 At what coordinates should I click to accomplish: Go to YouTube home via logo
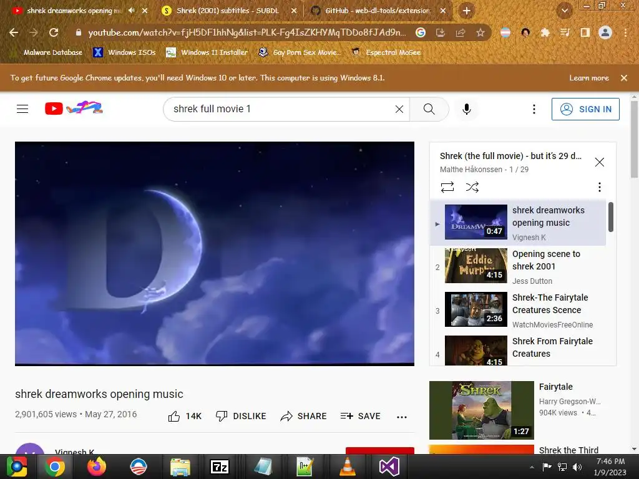point(74,108)
